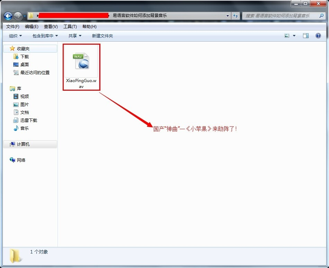Select the XiaoPingGuo.wav file thumbnail
Viewport: 329px width, 268px height.
(81, 61)
